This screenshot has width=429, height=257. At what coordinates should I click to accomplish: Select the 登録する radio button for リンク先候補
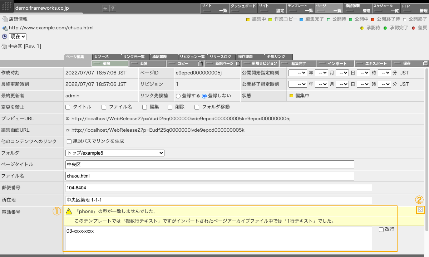pos(179,96)
